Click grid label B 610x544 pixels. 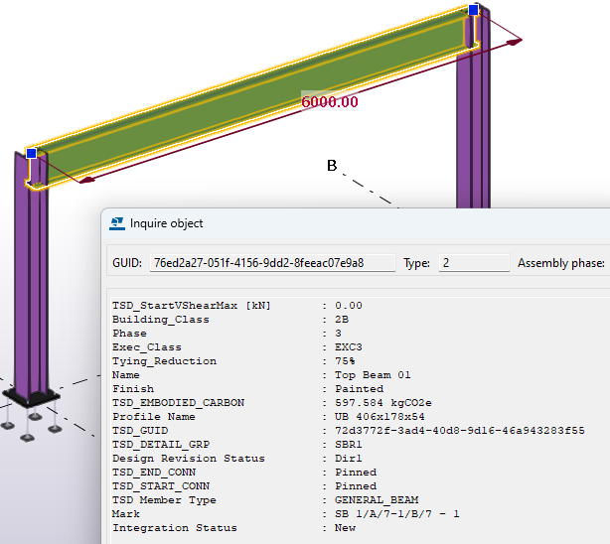click(x=332, y=166)
